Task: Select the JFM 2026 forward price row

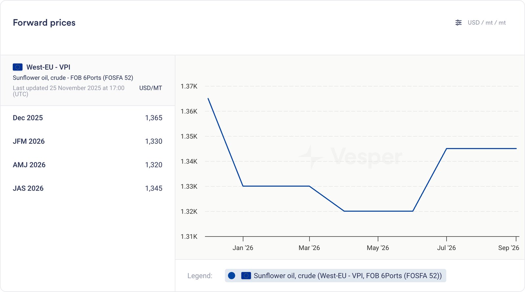Action: click(87, 141)
